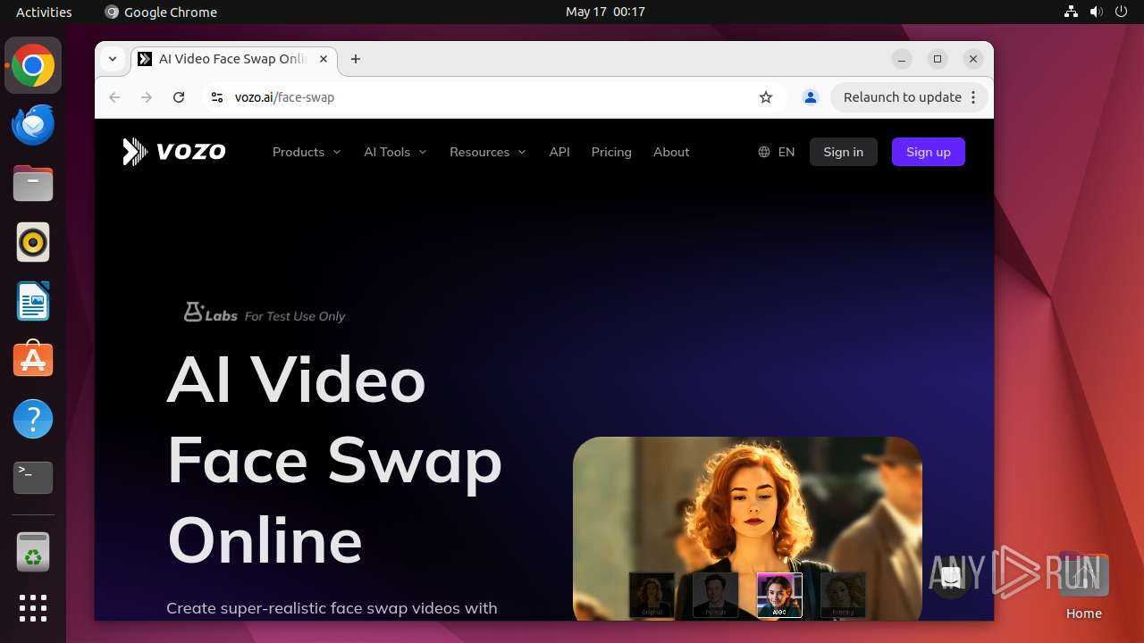The height and width of the screenshot is (643, 1144).
Task: Select the second man face thumbnail
Action: click(x=716, y=595)
